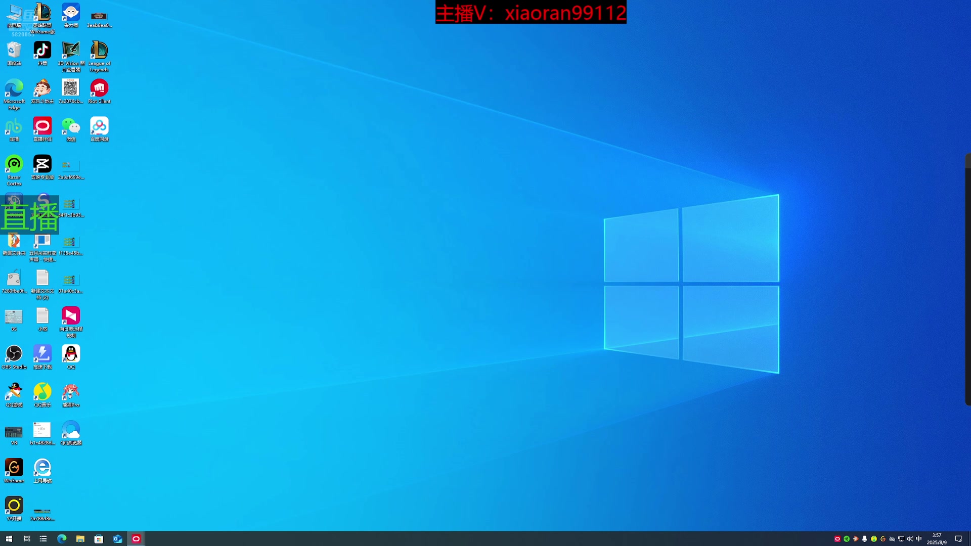Open the clock showing 3:57 2025/8/9

point(937,539)
